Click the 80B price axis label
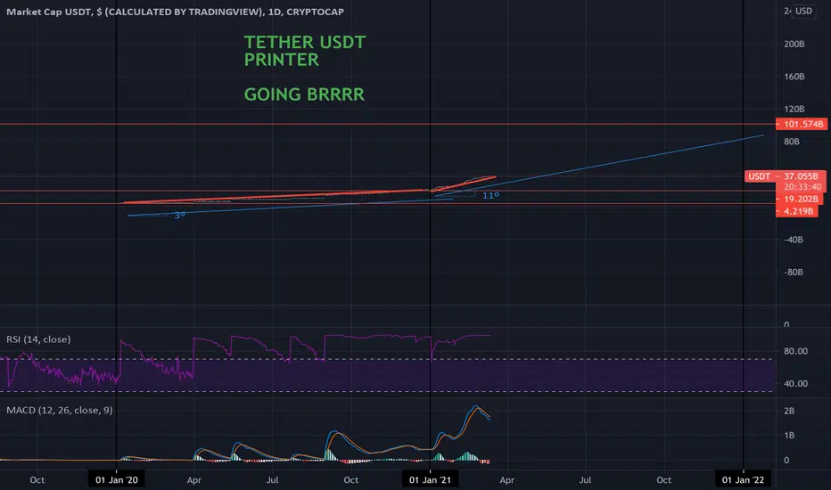This screenshot has height=490, width=831. 791,142
